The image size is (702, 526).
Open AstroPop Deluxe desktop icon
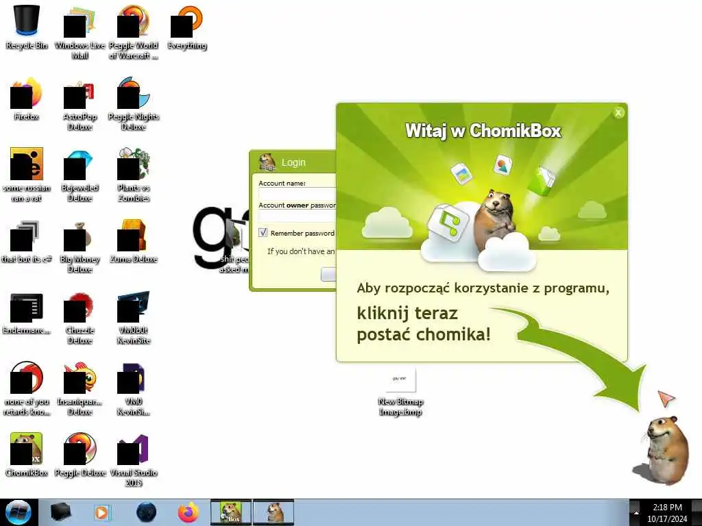click(80, 104)
